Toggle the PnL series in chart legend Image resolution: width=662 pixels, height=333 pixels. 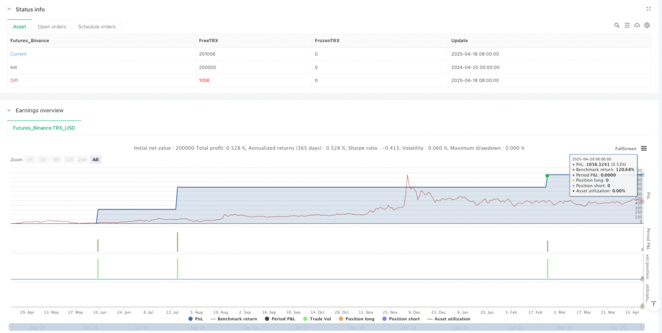195,319
